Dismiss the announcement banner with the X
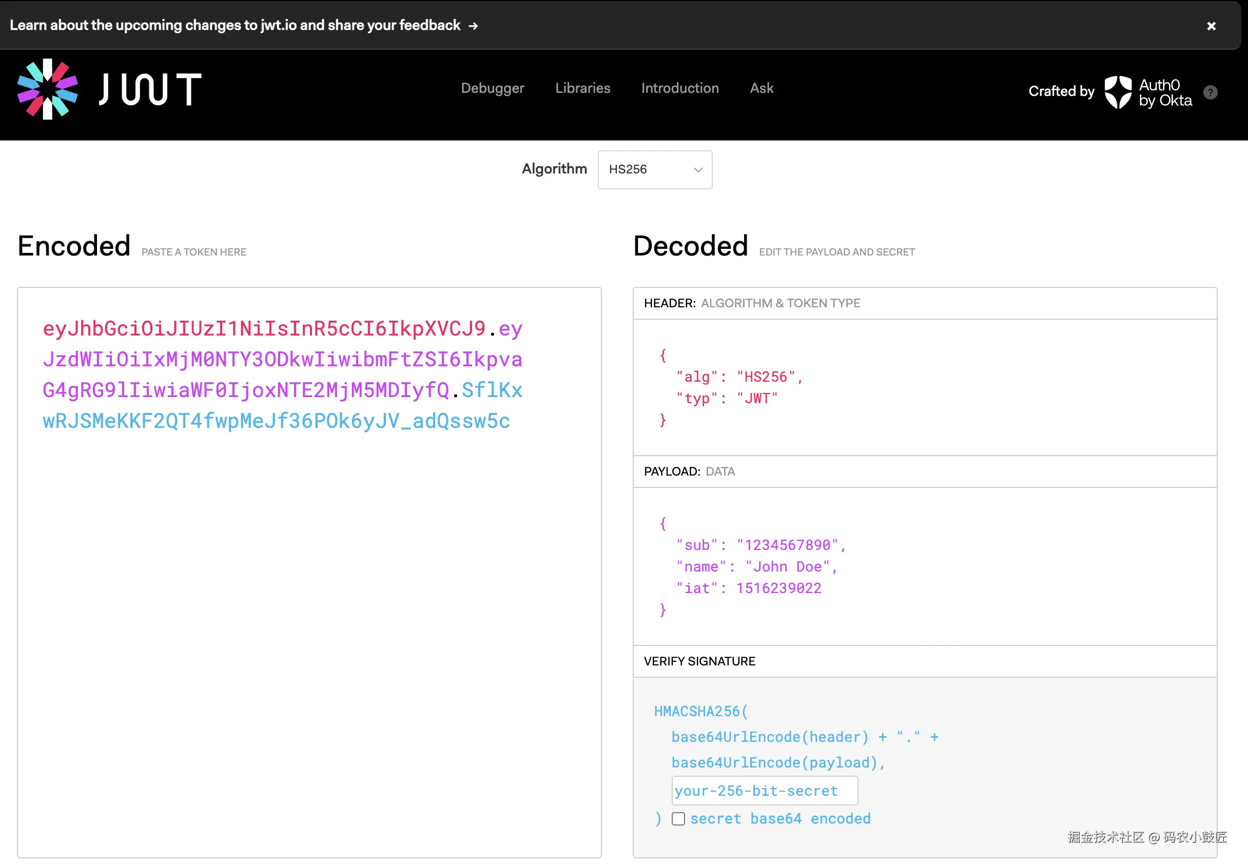The image size is (1248, 865). coord(1211,26)
